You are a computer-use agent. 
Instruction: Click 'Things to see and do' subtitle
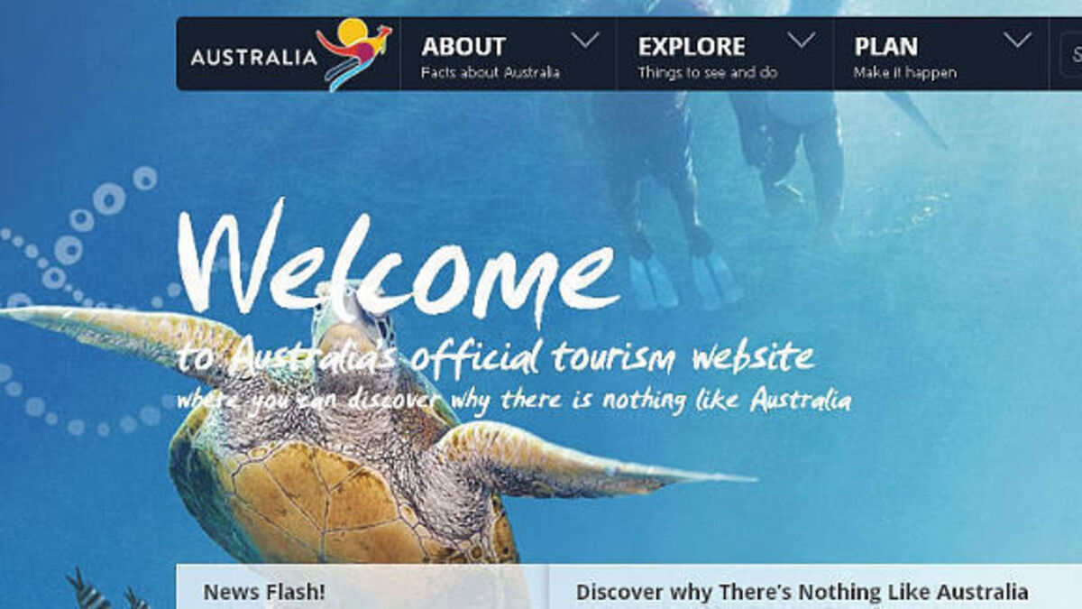coord(708,73)
